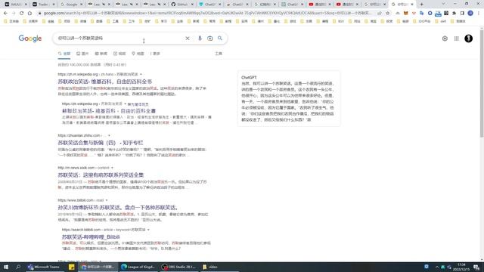484x272 pixels.
Task: Switch to the 新闻 (News) tab
Action: click(101, 54)
